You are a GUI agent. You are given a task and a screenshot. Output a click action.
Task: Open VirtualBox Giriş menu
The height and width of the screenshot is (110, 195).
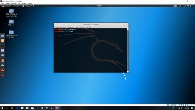19,3
